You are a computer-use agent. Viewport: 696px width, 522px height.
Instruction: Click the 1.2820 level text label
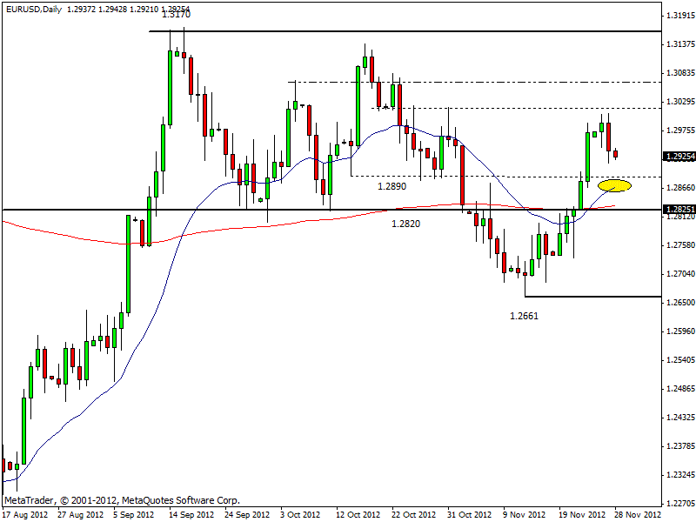[x=406, y=224]
